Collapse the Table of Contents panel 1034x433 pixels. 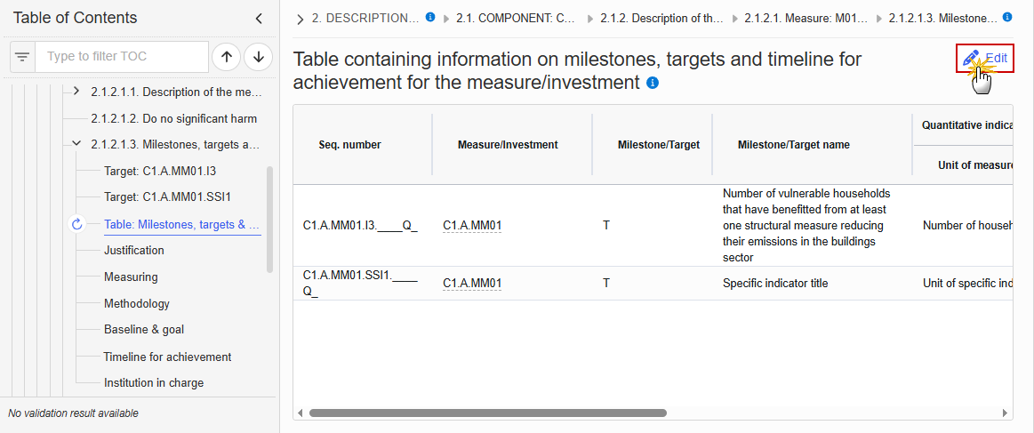pos(259,19)
